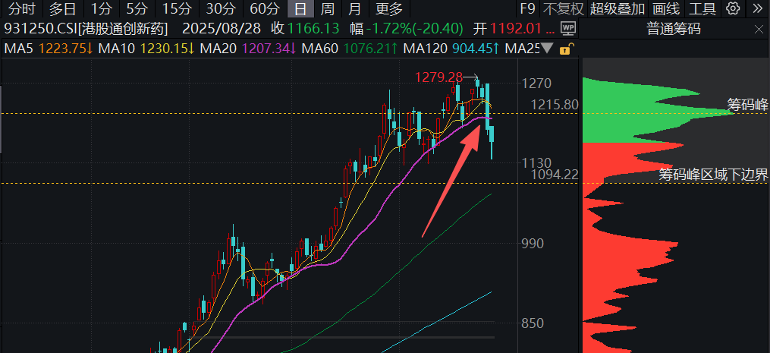The width and height of the screenshot is (770, 353).
Task: Click the 1130 price axis label
Action: [x=536, y=162]
